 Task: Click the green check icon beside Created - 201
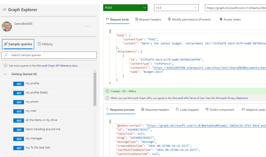tap(107, 91)
